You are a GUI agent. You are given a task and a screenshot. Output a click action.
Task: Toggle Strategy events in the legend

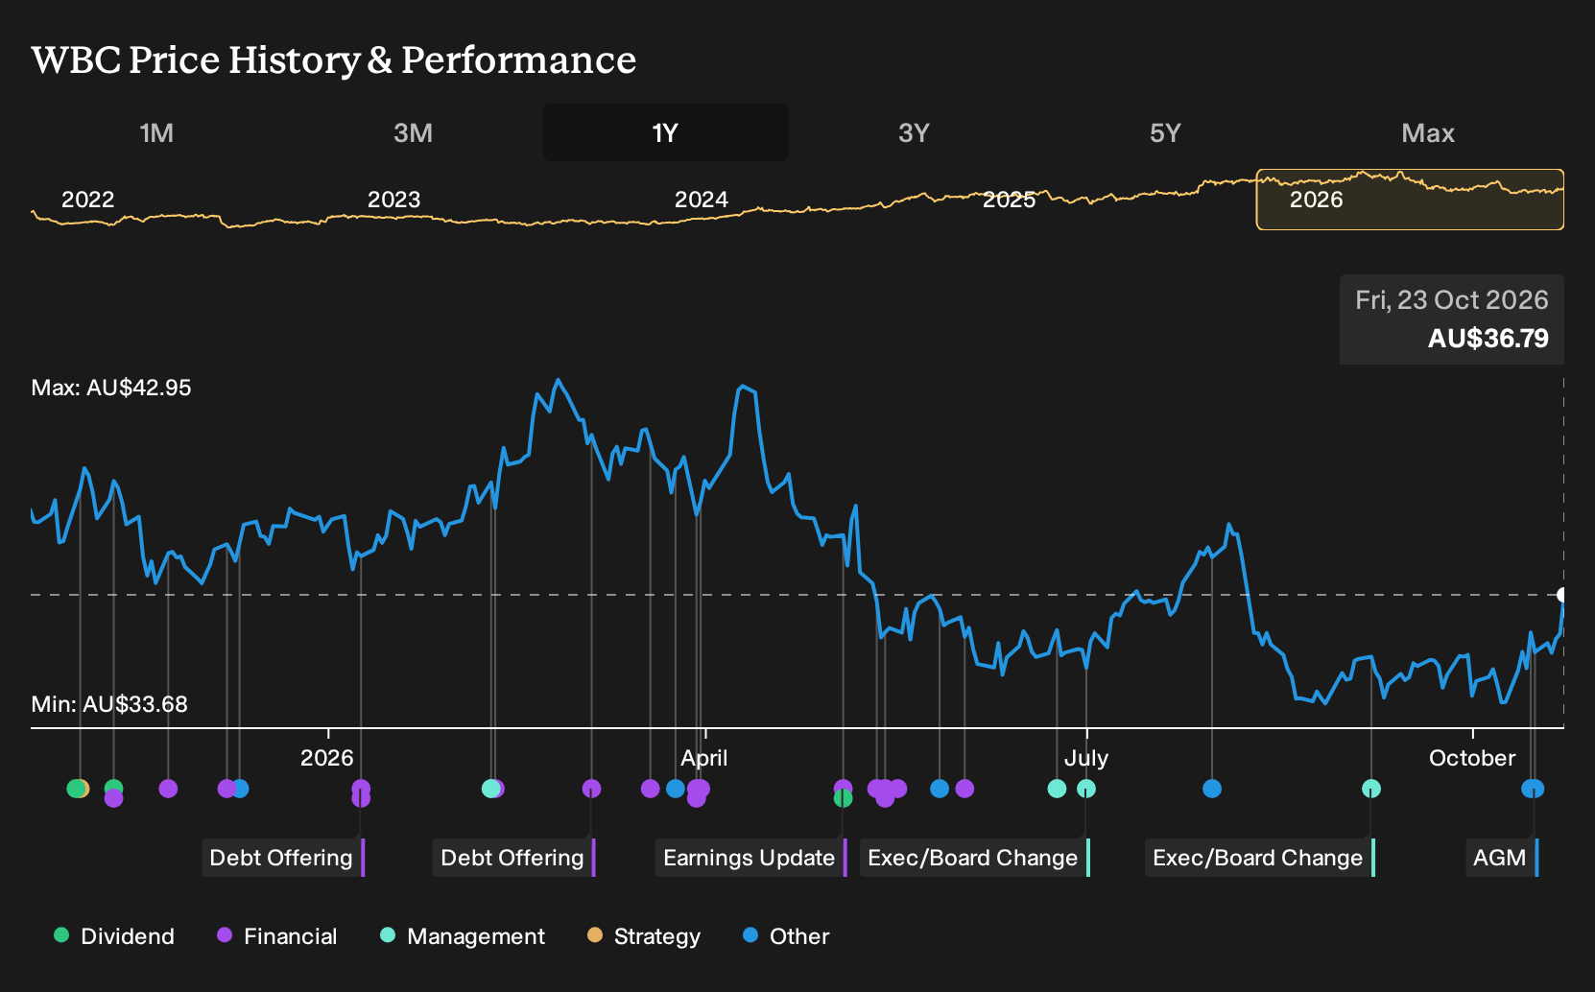pyautogui.click(x=644, y=936)
